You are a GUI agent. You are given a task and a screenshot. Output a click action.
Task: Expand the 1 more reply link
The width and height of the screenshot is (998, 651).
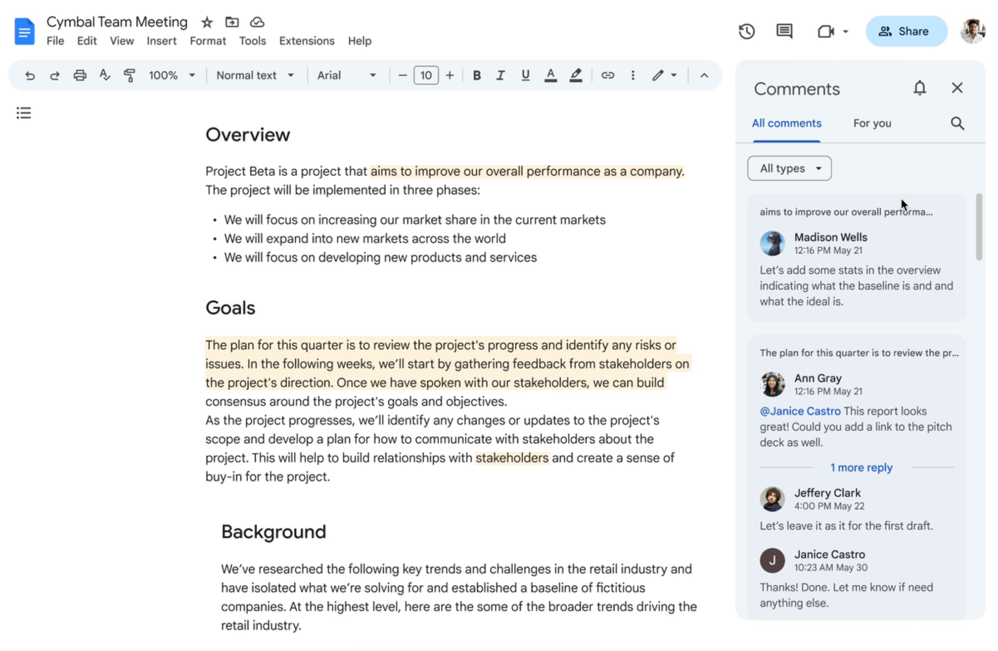click(861, 467)
